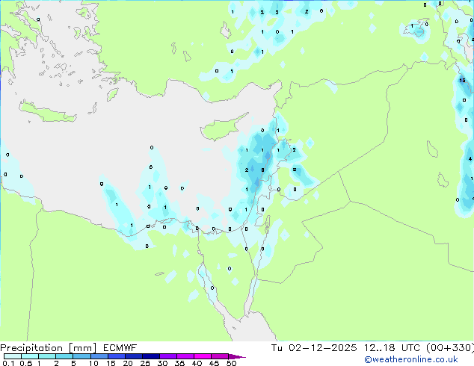Click the purple legend swatch between 30 and 35

click(167, 356)
